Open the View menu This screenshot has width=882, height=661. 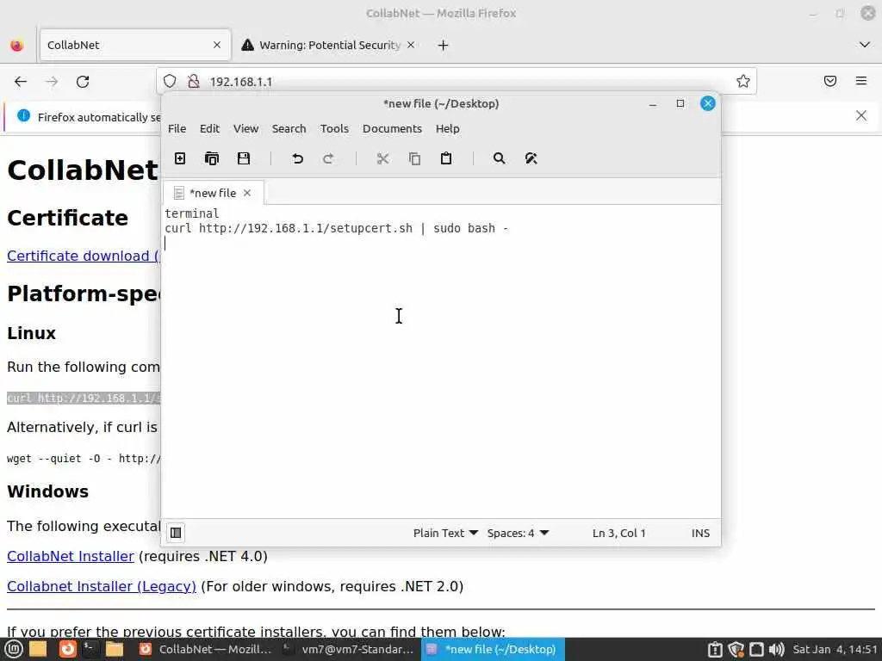coord(245,129)
